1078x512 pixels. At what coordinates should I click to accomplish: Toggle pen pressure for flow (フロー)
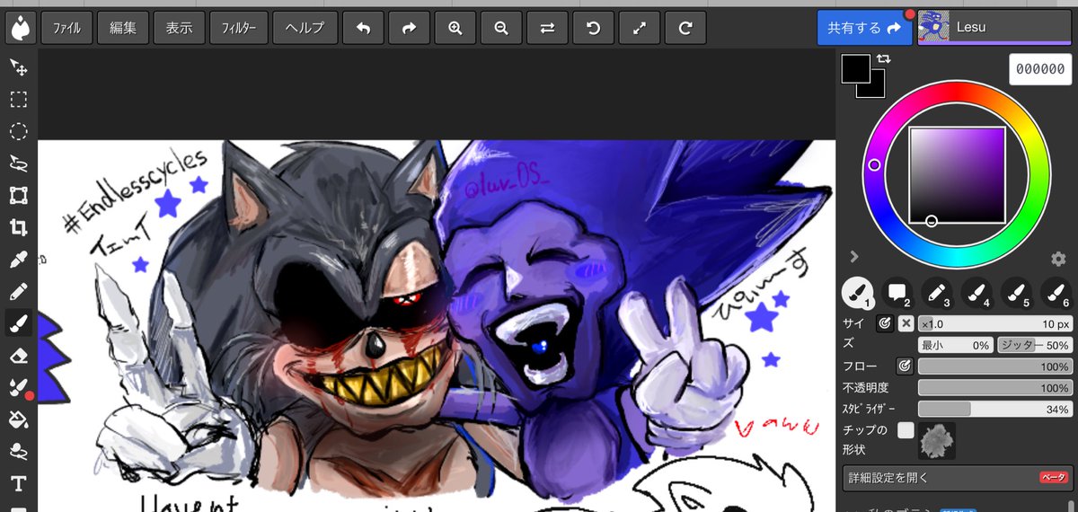(x=905, y=366)
